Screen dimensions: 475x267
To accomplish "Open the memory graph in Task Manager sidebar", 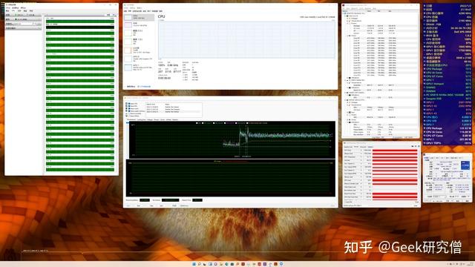I will coord(139,24).
